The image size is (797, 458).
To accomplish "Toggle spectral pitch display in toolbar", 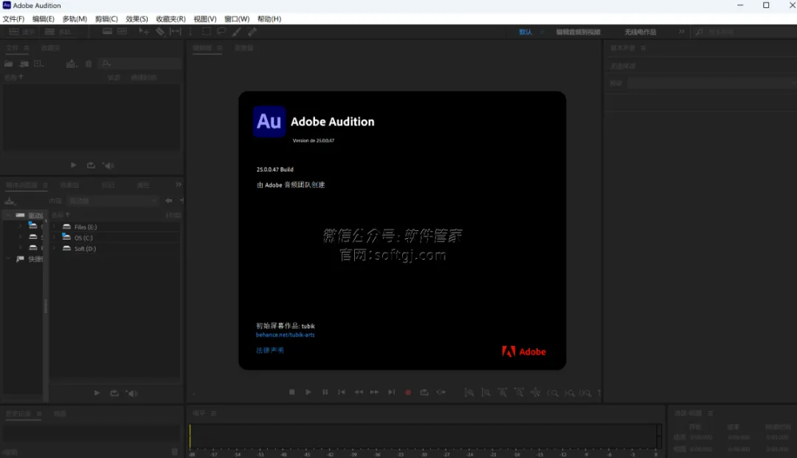I will coord(123,32).
